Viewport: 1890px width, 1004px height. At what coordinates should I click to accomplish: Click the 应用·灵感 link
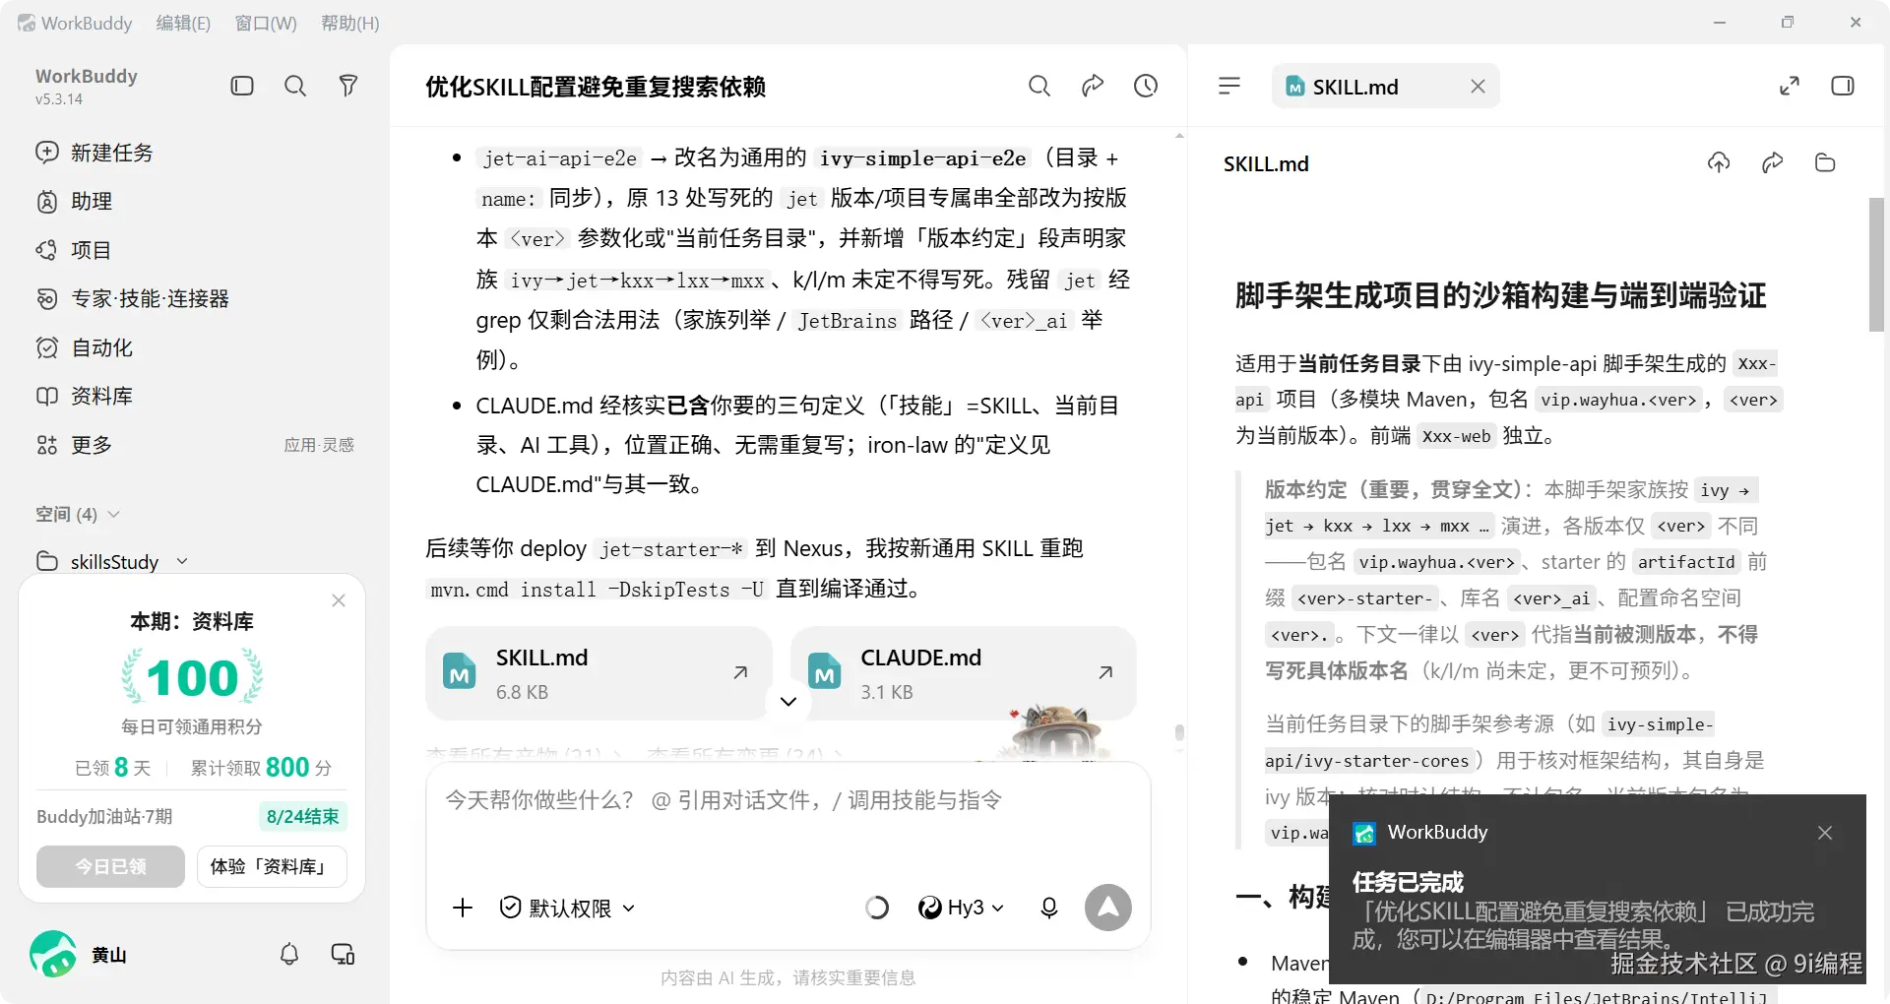click(x=319, y=445)
